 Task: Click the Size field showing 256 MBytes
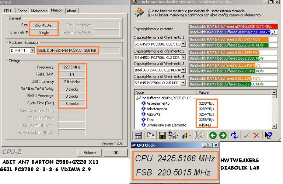pyautogui.click(x=44, y=25)
